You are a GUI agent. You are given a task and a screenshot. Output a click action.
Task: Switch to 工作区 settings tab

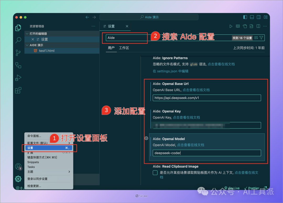[x=124, y=48]
